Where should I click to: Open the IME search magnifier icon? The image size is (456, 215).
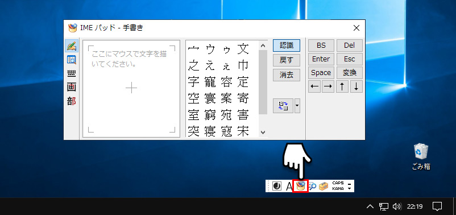coord(312,186)
